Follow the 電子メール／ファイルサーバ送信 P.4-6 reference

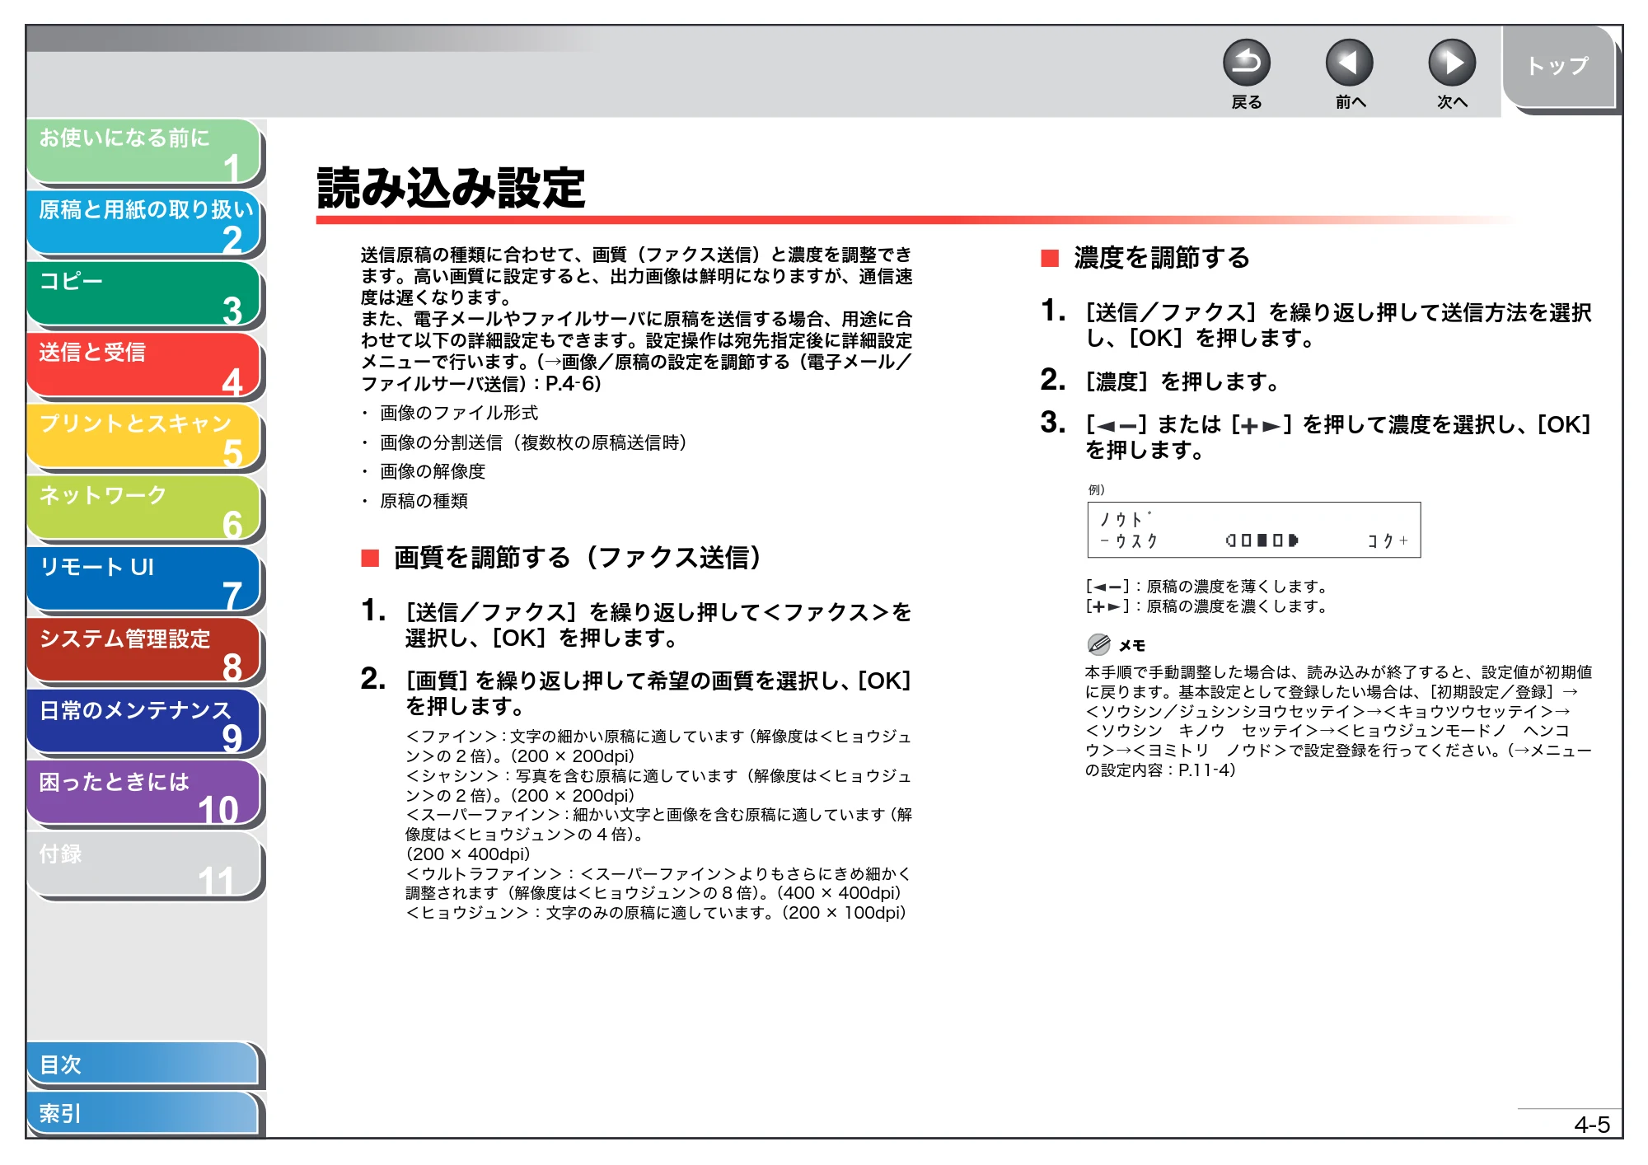point(636,372)
